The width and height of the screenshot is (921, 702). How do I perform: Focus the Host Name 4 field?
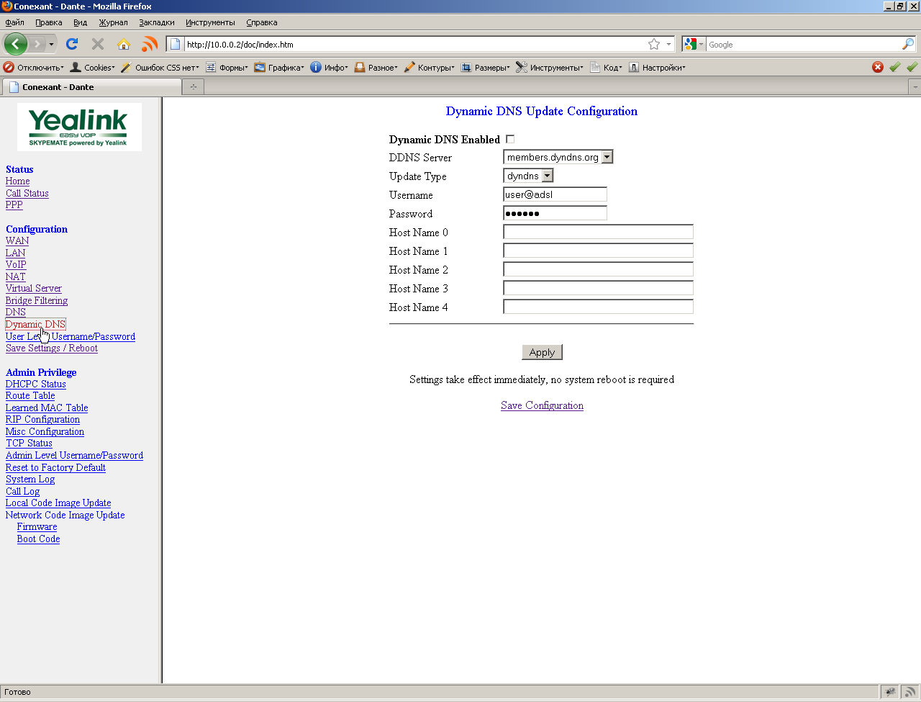(598, 307)
